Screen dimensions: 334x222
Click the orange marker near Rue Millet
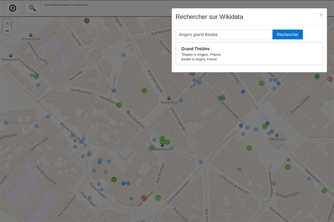point(87,21)
